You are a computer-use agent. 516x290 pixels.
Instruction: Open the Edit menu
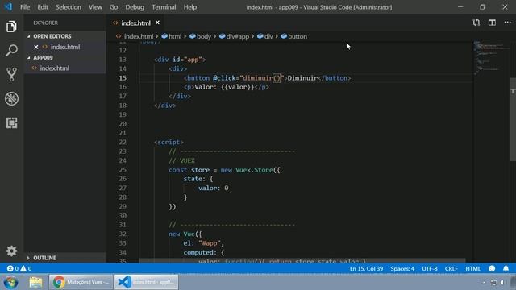[x=43, y=7]
